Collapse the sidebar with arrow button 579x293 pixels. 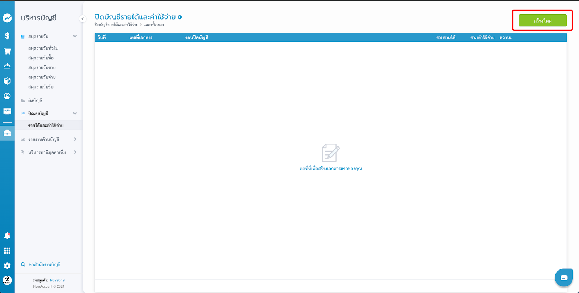[x=83, y=19]
